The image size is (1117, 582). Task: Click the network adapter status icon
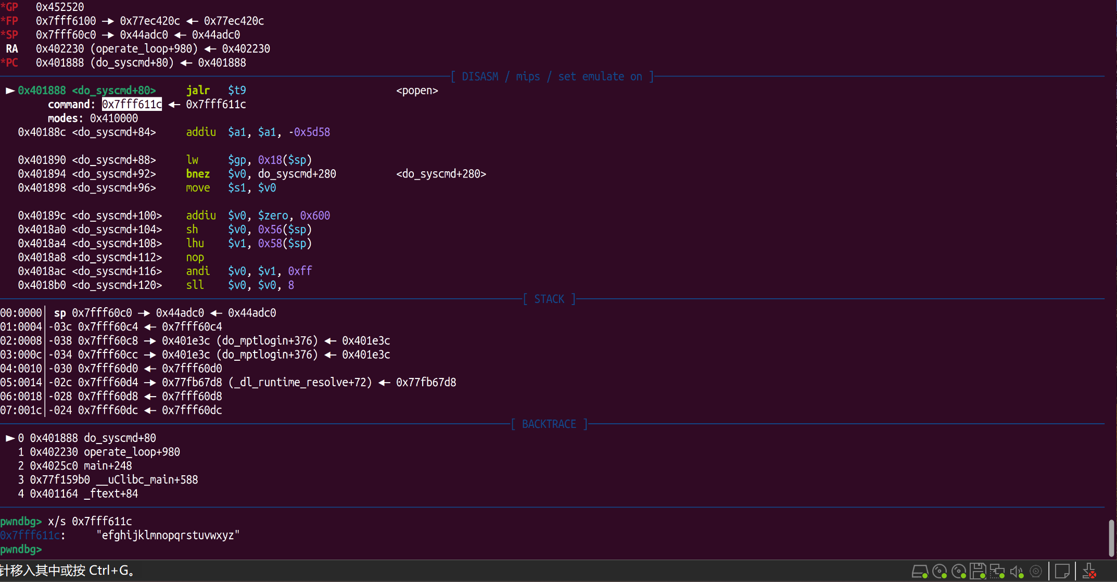(x=997, y=572)
